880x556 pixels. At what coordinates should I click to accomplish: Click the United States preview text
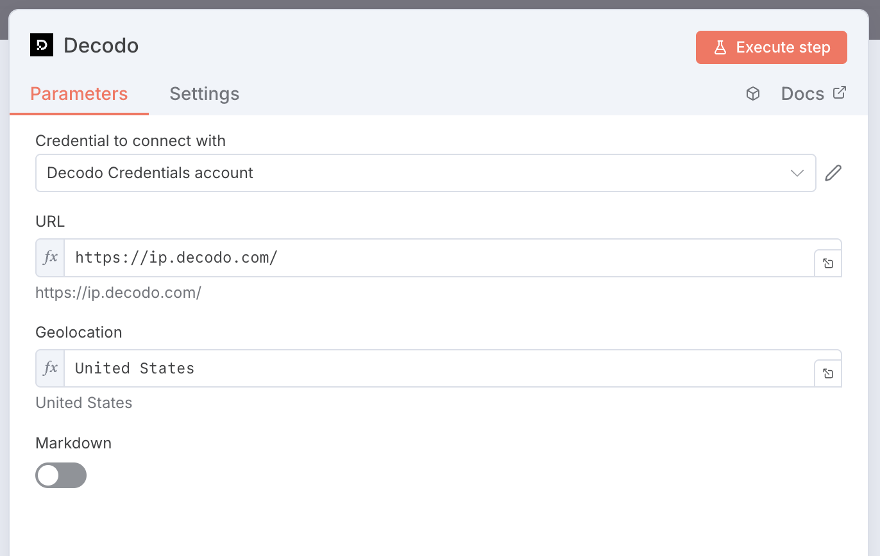[x=84, y=403]
